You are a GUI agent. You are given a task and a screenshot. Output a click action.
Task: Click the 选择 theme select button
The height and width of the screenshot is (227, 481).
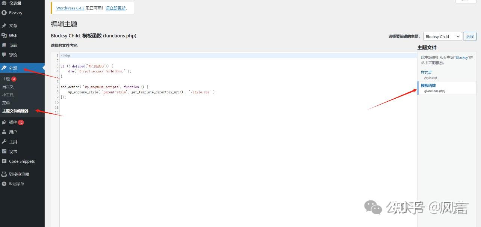[470, 36]
